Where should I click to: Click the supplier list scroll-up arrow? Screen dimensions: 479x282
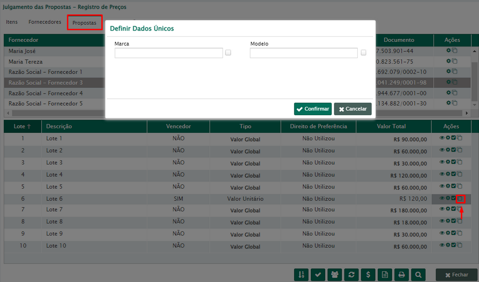click(474, 51)
